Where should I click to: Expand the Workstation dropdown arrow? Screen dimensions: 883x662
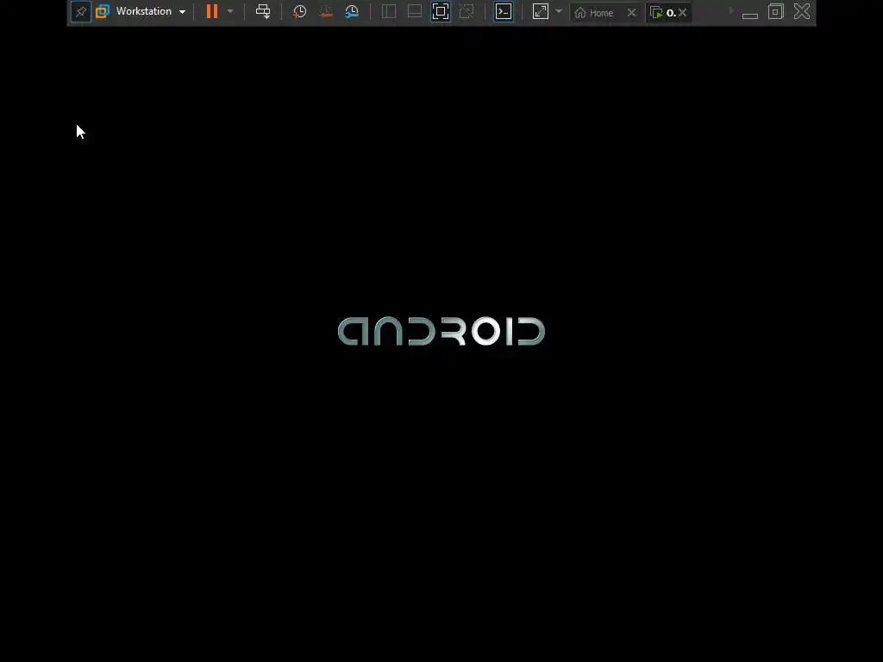tap(183, 12)
